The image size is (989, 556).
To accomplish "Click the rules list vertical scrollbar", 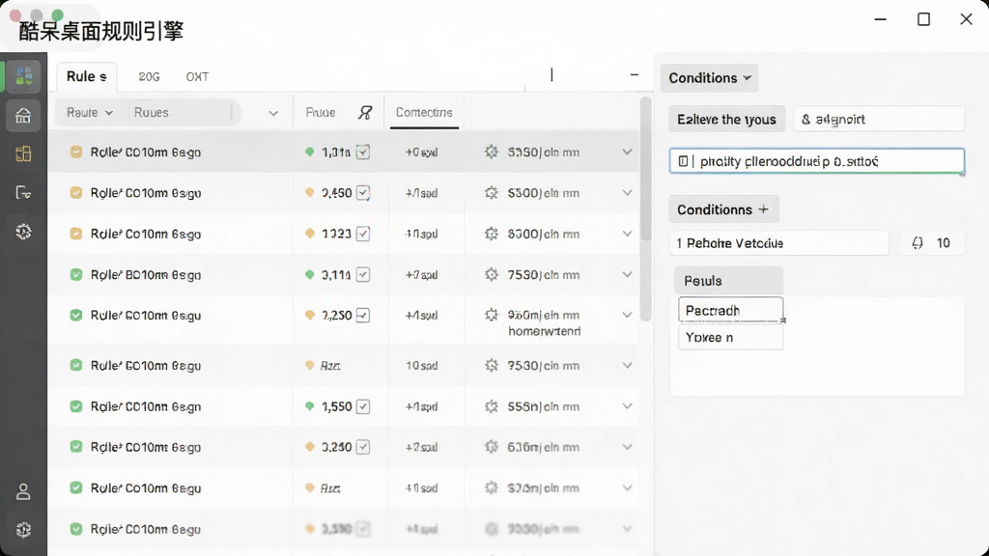I will coord(644,208).
